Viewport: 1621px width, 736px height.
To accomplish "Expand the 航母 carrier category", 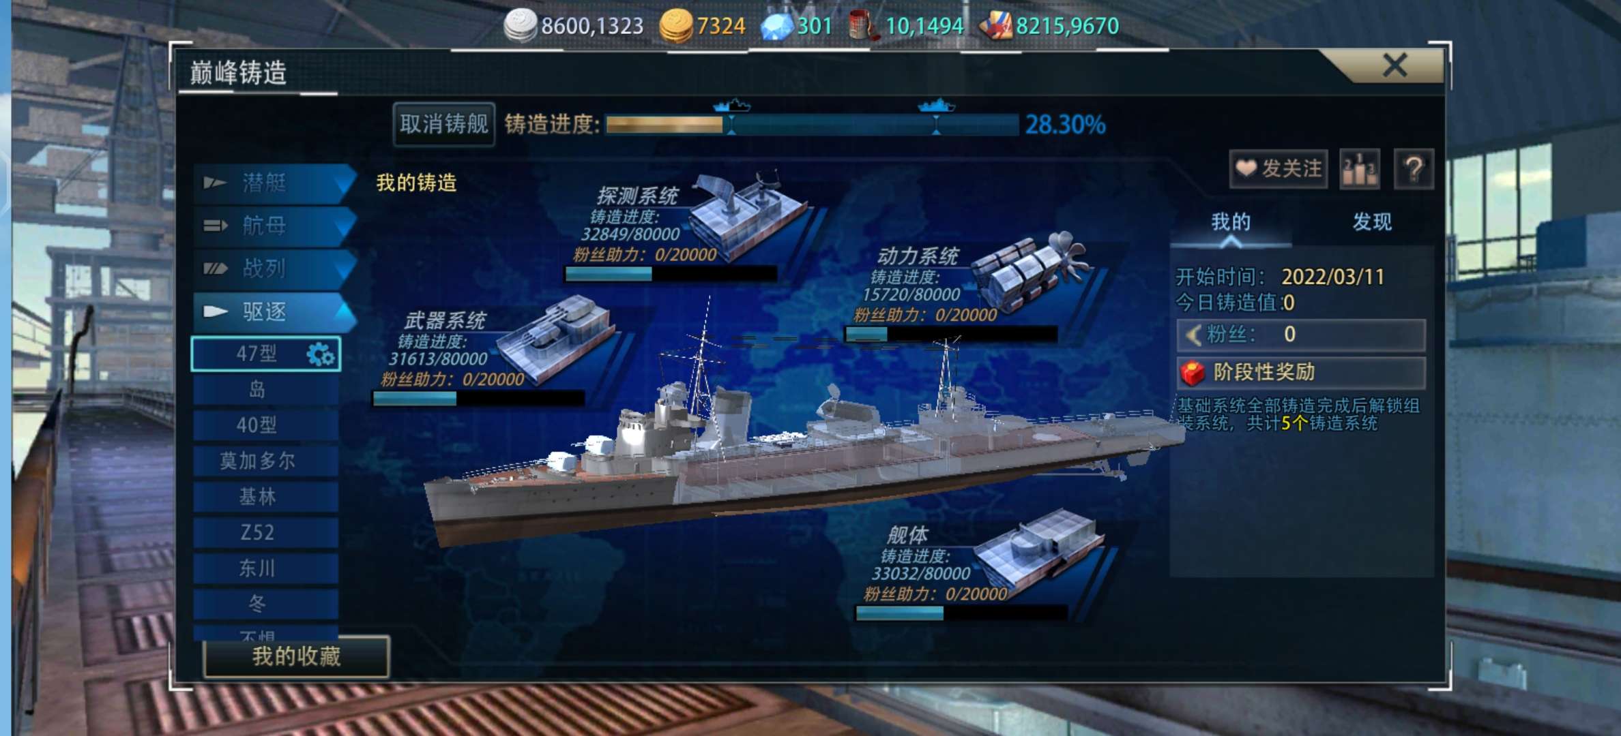I will coord(274,226).
